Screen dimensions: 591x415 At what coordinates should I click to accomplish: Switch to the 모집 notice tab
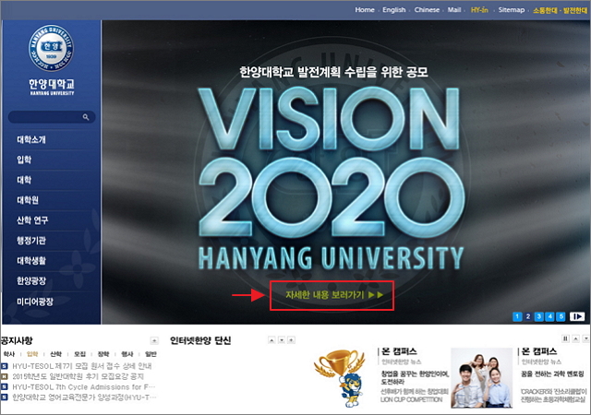coord(80,353)
